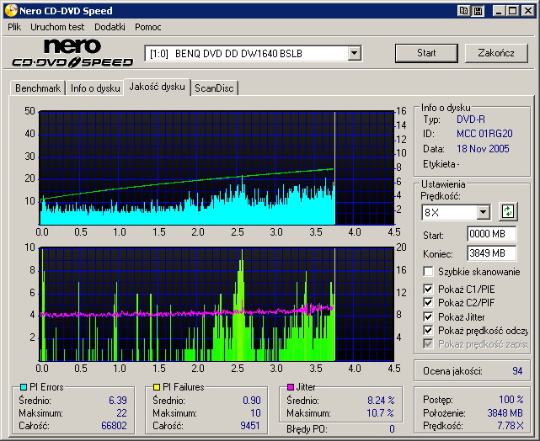This screenshot has width=540, height=441.
Task: Click the Postęp value 100 %
Action: tap(511, 400)
